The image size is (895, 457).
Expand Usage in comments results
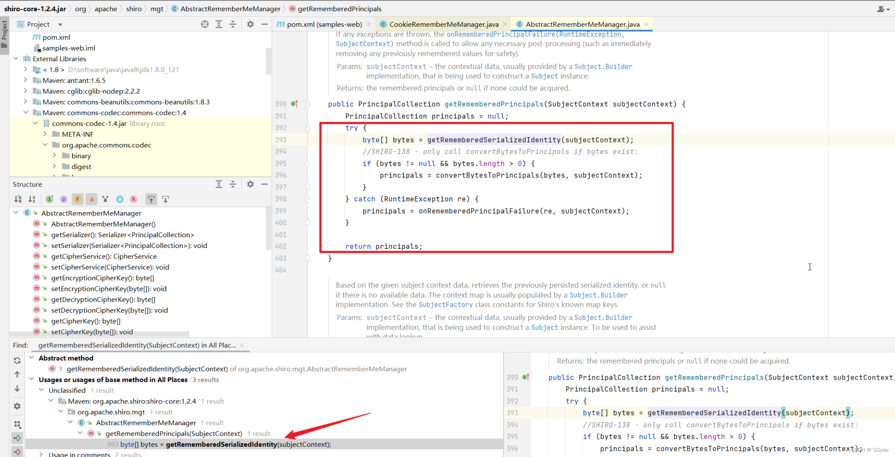(41, 454)
